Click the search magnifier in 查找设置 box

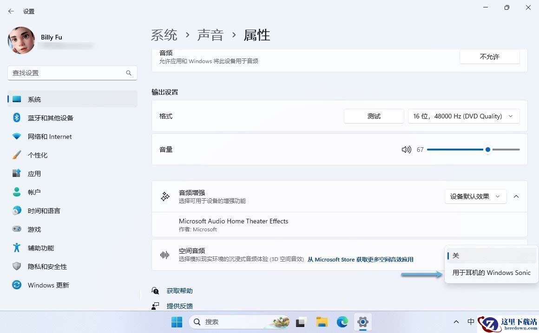pos(129,73)
